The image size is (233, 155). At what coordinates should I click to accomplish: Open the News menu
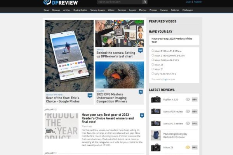pyautogui.click(x=46, y=10)
